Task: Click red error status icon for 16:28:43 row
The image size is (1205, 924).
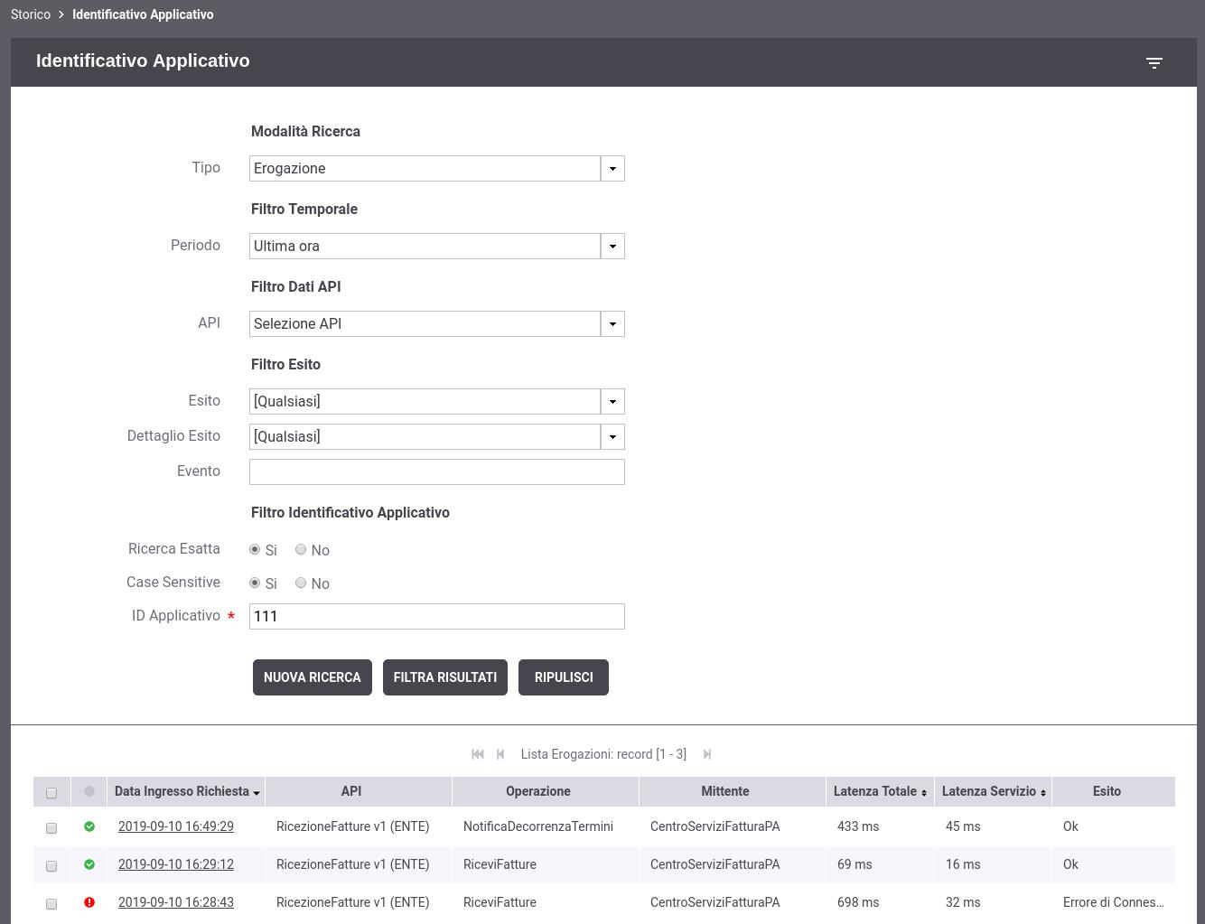Action: tap(89, 902)
